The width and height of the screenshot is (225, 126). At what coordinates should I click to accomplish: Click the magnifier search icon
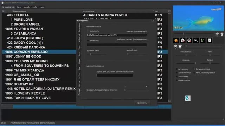pyautogui.click(x=189, y=41)
